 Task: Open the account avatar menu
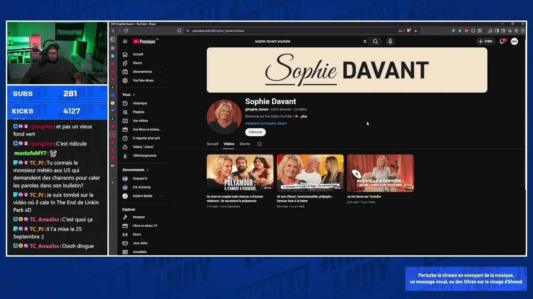(515, 42)
